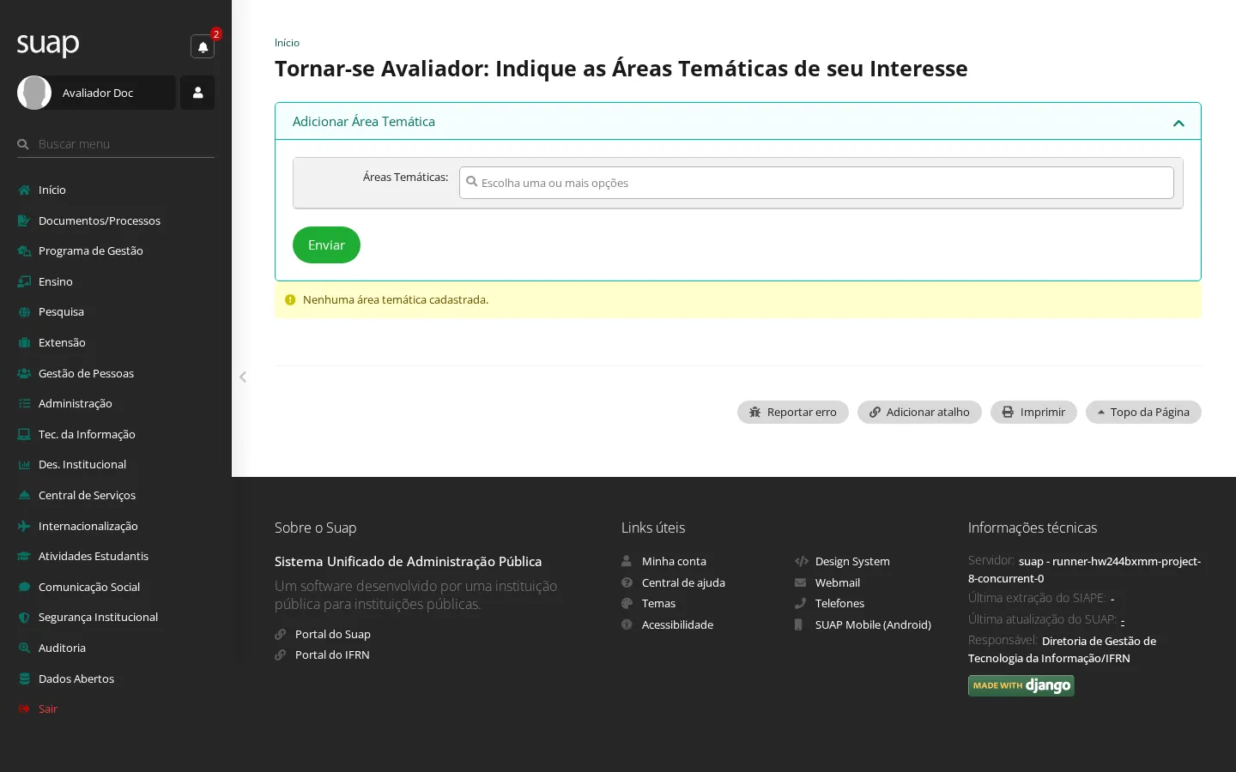Open Documentos/Processos in the sidebar

click(100, 220)
